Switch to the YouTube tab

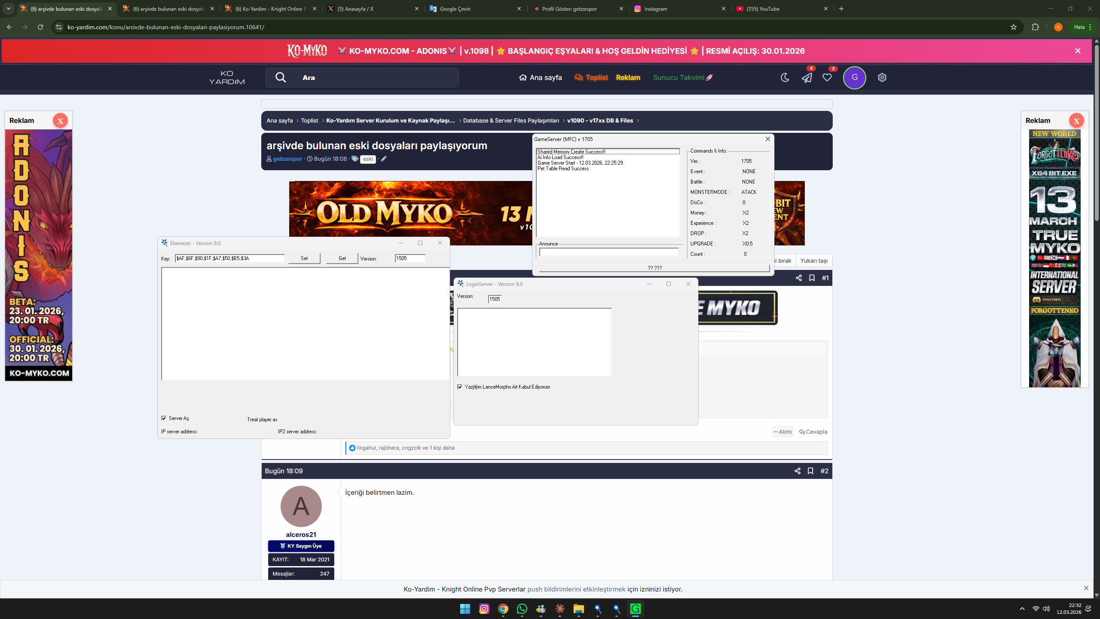point(782,9)
